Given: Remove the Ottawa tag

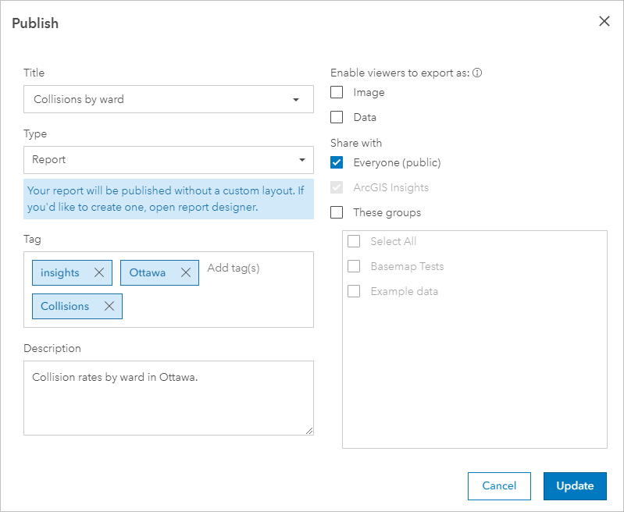Looking at the screenshot, I should pyautogui.click(x=186, y=273).
